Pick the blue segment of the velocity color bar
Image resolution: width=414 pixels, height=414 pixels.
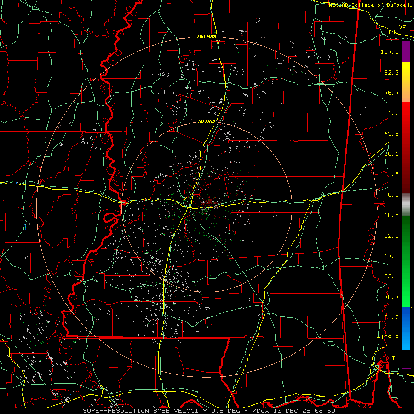(x=406, y=328)
